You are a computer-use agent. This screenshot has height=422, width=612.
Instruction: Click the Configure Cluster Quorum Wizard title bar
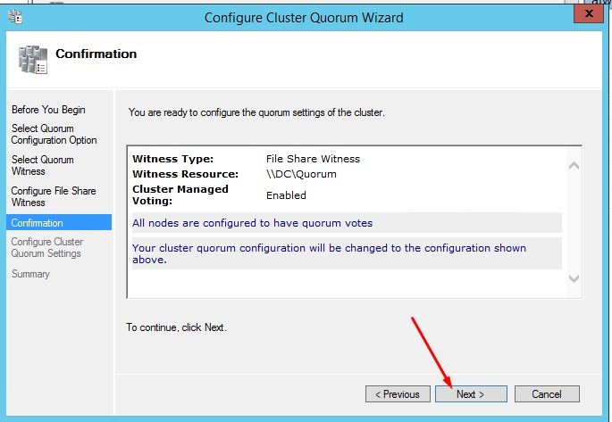(304, 16)
